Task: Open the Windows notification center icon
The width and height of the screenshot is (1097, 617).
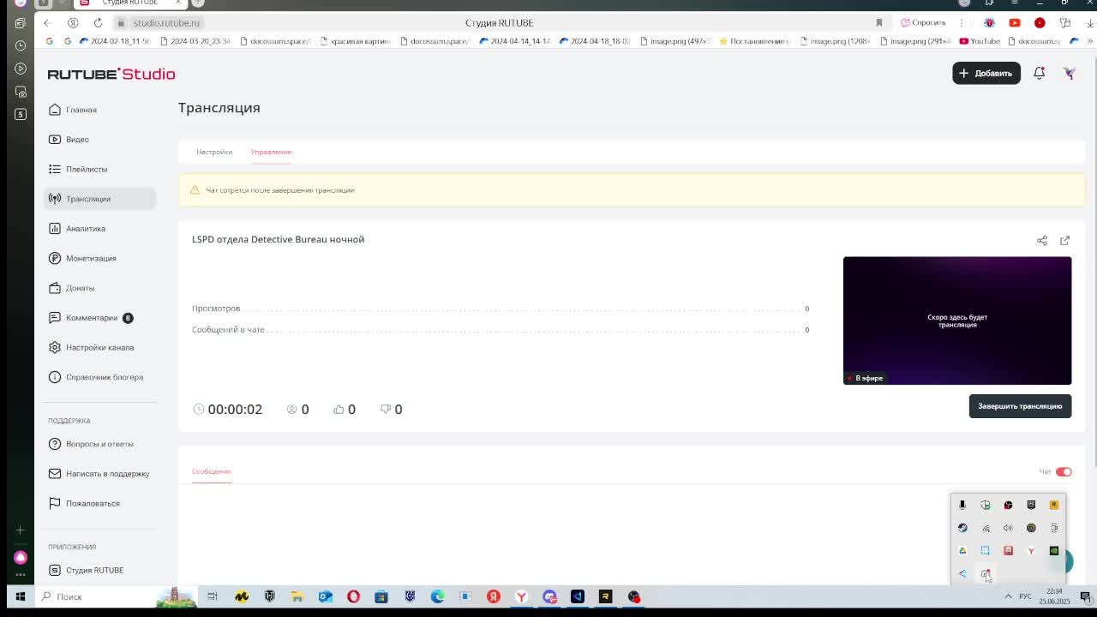Action: 1085,596
